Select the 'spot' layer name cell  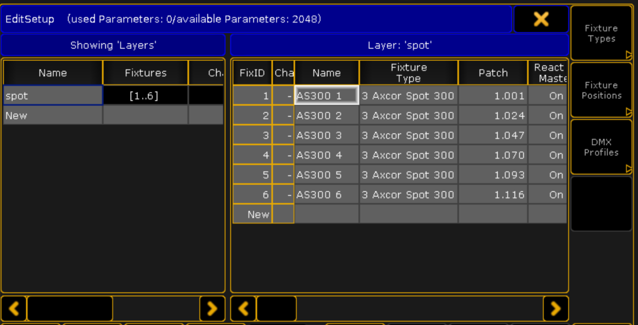53,96
